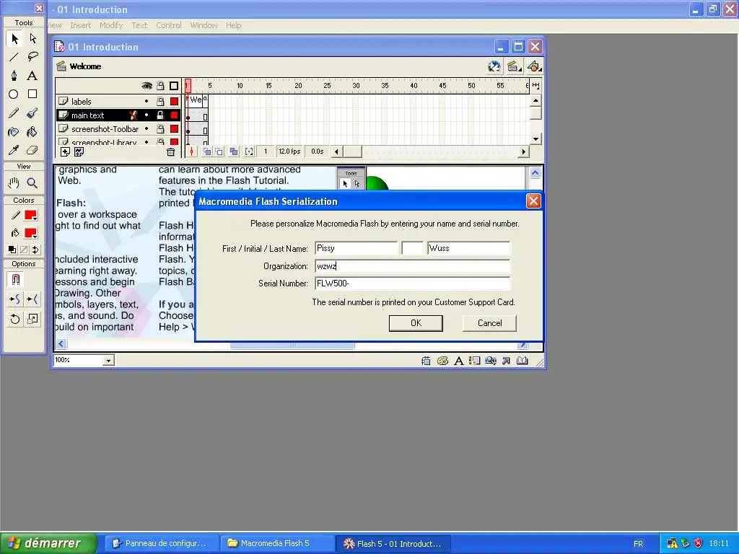Screen dimensions: 739x554
Task: Close the Macromedia Flash Serialization dialog
Action: click(533, 201)
